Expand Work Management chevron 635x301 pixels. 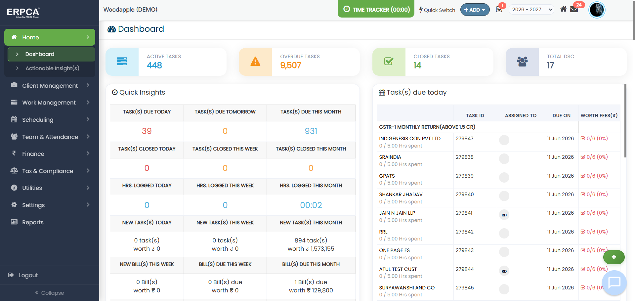[88, 103]
